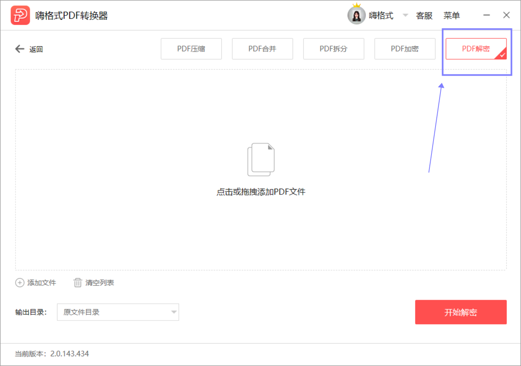Open customer service via 客服
521x366 pixels.
[x=424, y=15]
